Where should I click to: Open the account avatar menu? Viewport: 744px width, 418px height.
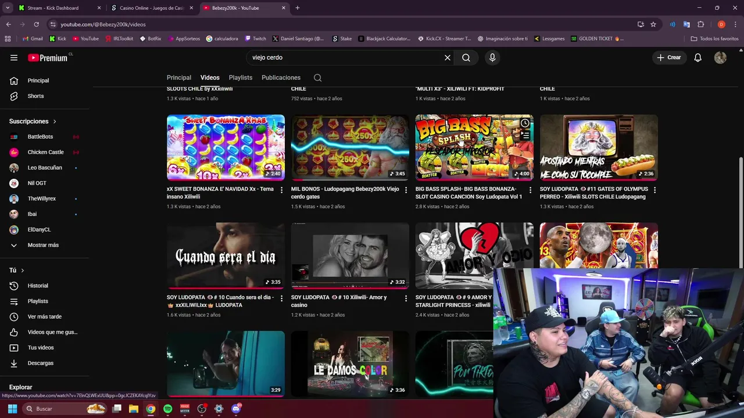point(720,57)
